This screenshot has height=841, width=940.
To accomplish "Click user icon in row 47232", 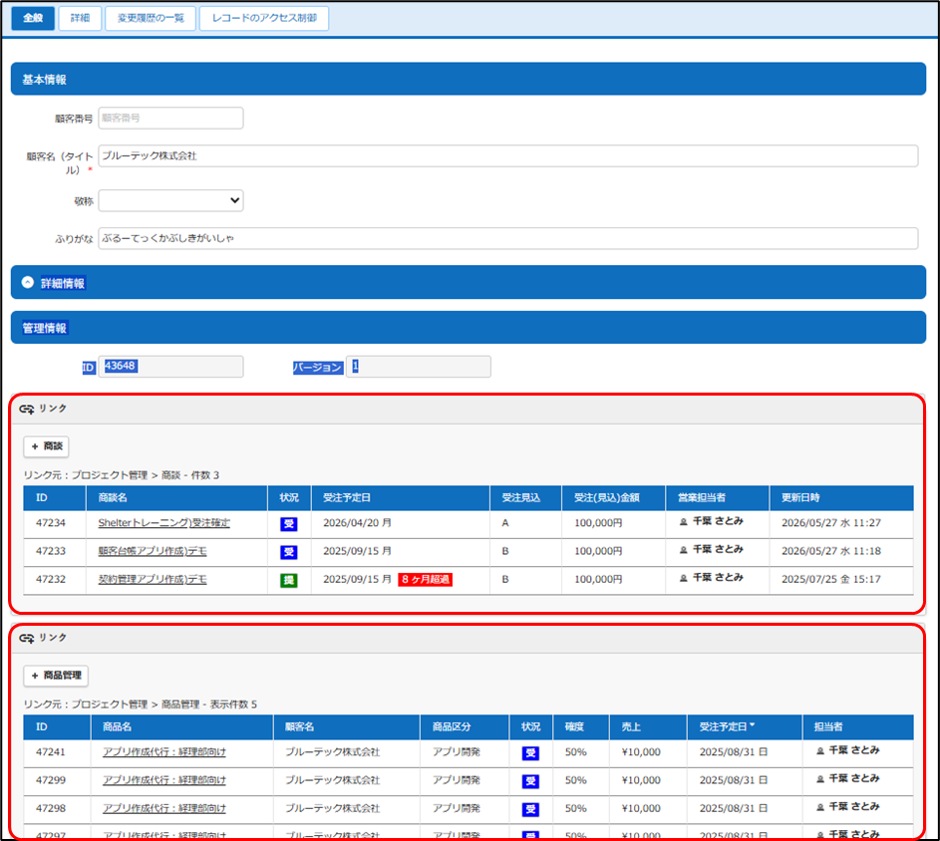I will point(684,578).
